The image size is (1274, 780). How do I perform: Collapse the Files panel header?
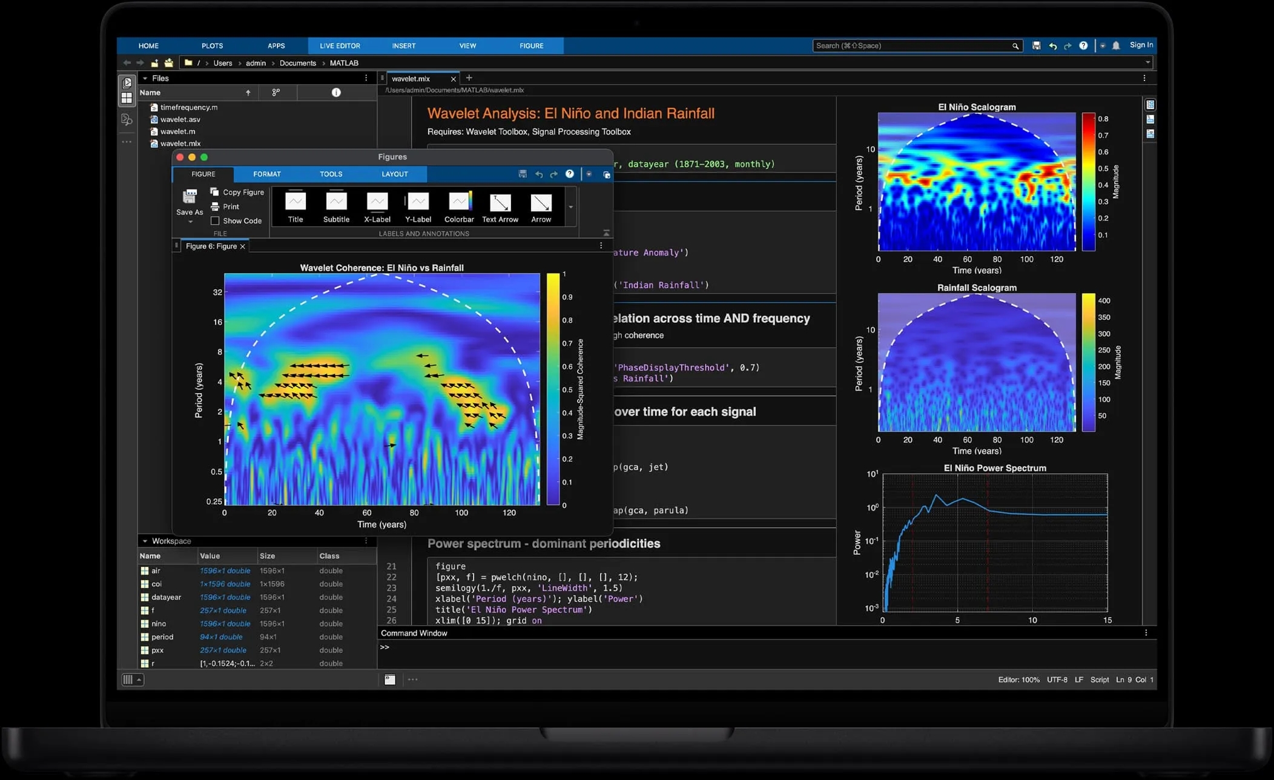(145, 78)
